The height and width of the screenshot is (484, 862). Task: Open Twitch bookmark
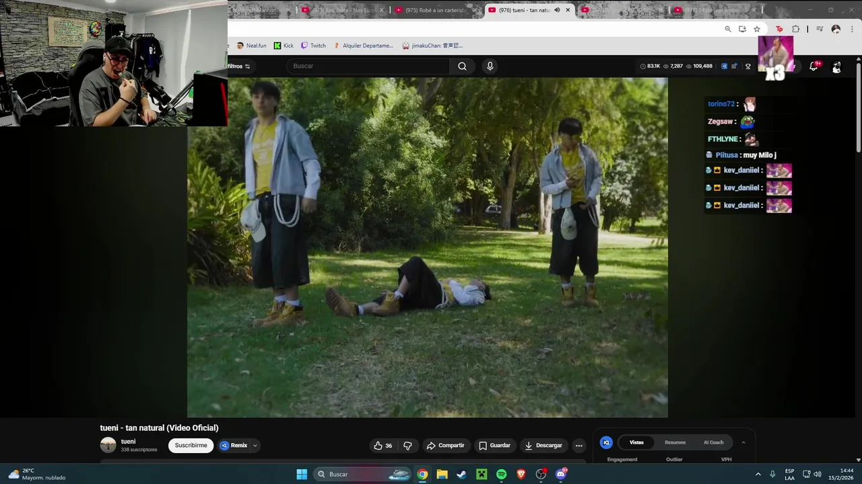tap(313, 46)
